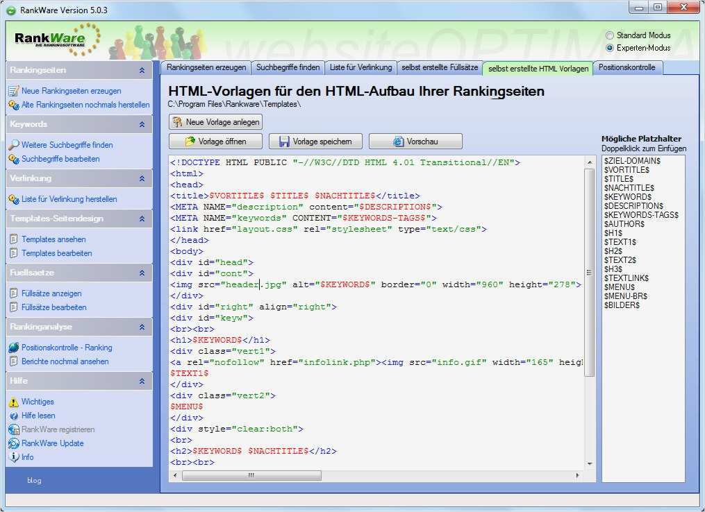Click the document icon beside Templates bearbeiten
This screenshot has width=705, height=512.
pyautogui.click(x=13, y=253)
